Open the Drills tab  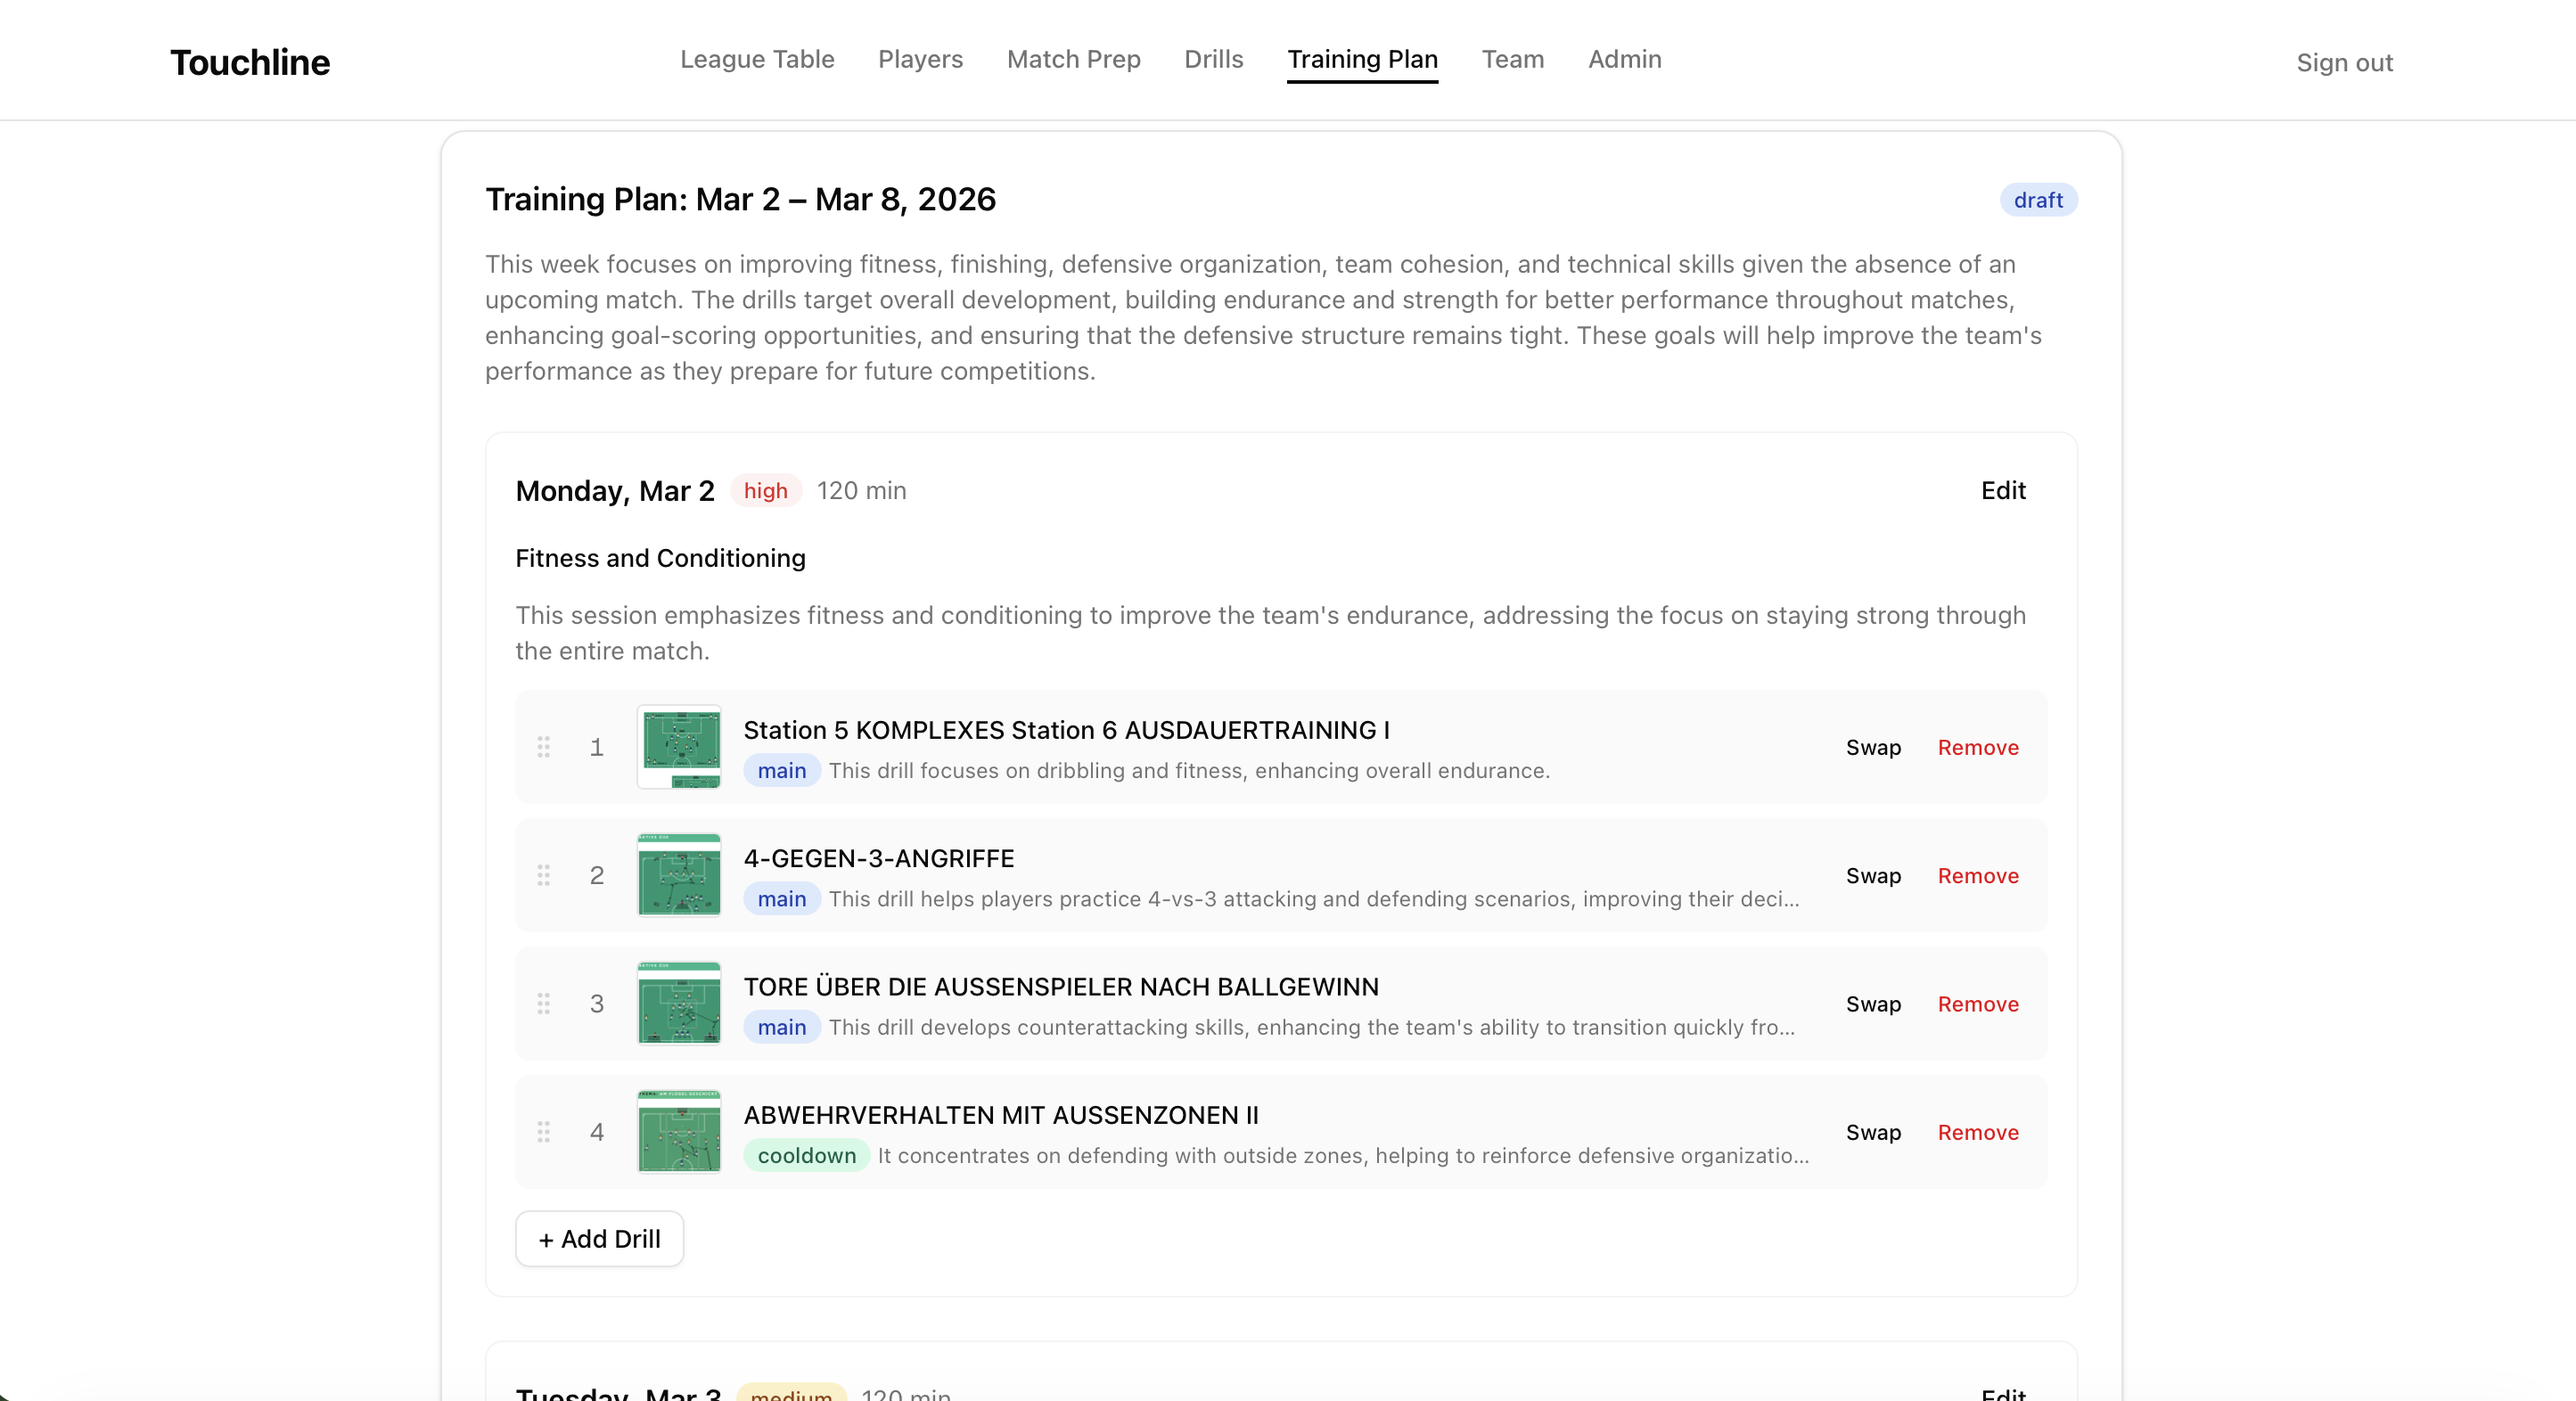pyautogui.click(x=1213, y=60)
